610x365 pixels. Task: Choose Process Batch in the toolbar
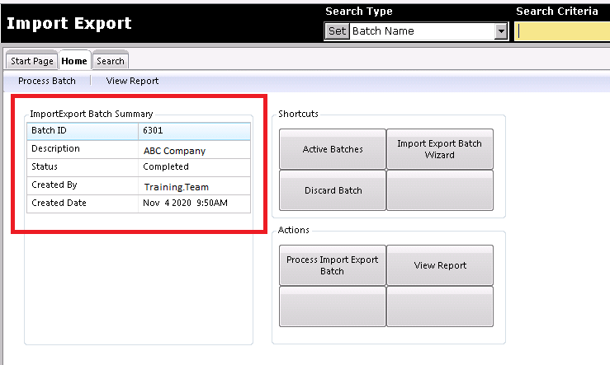click(x=47, y=81)
